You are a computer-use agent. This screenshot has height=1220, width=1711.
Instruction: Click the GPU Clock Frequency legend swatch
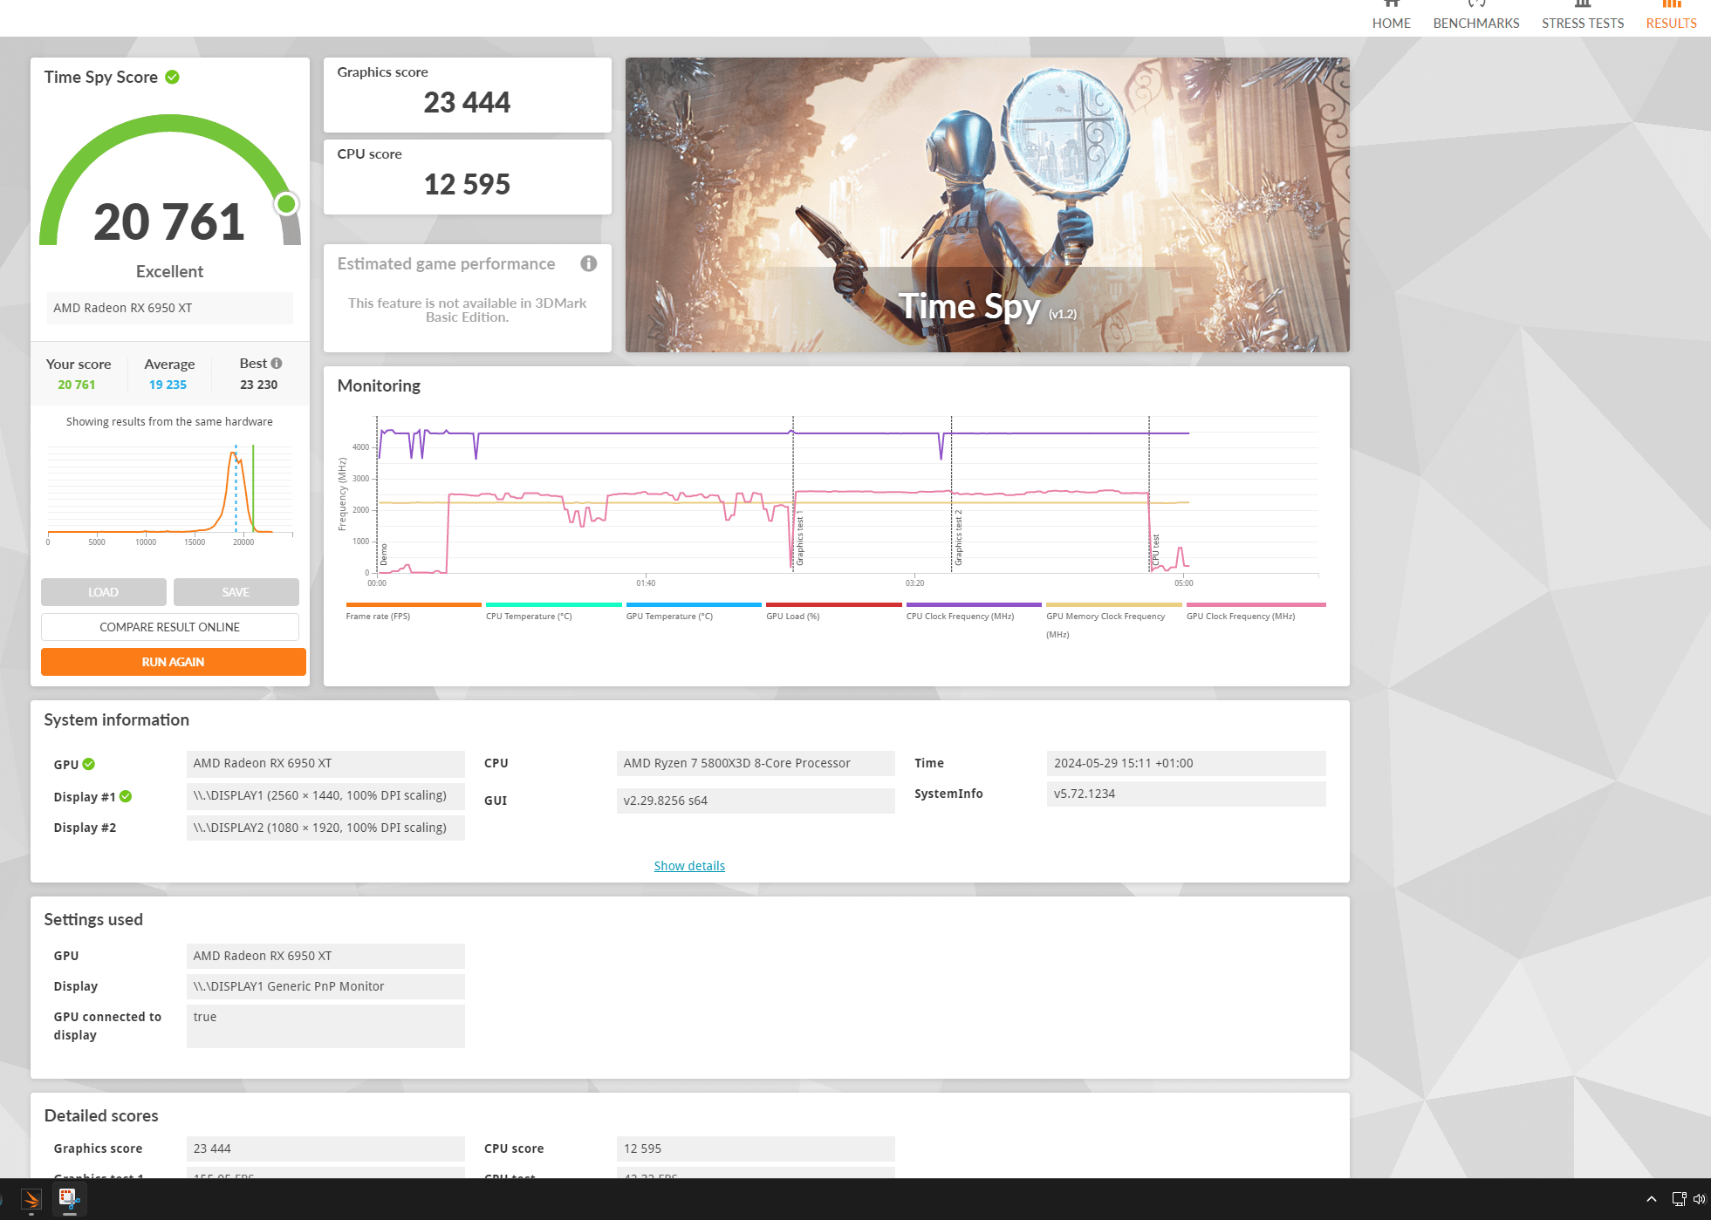(x=1256, y=604)
